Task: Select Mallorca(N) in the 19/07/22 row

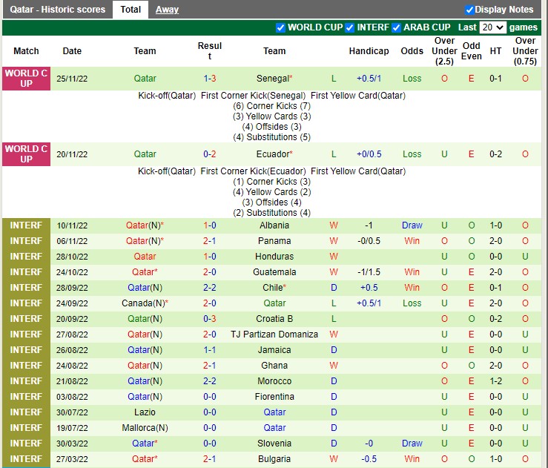Action: click(x=145, y=428)
